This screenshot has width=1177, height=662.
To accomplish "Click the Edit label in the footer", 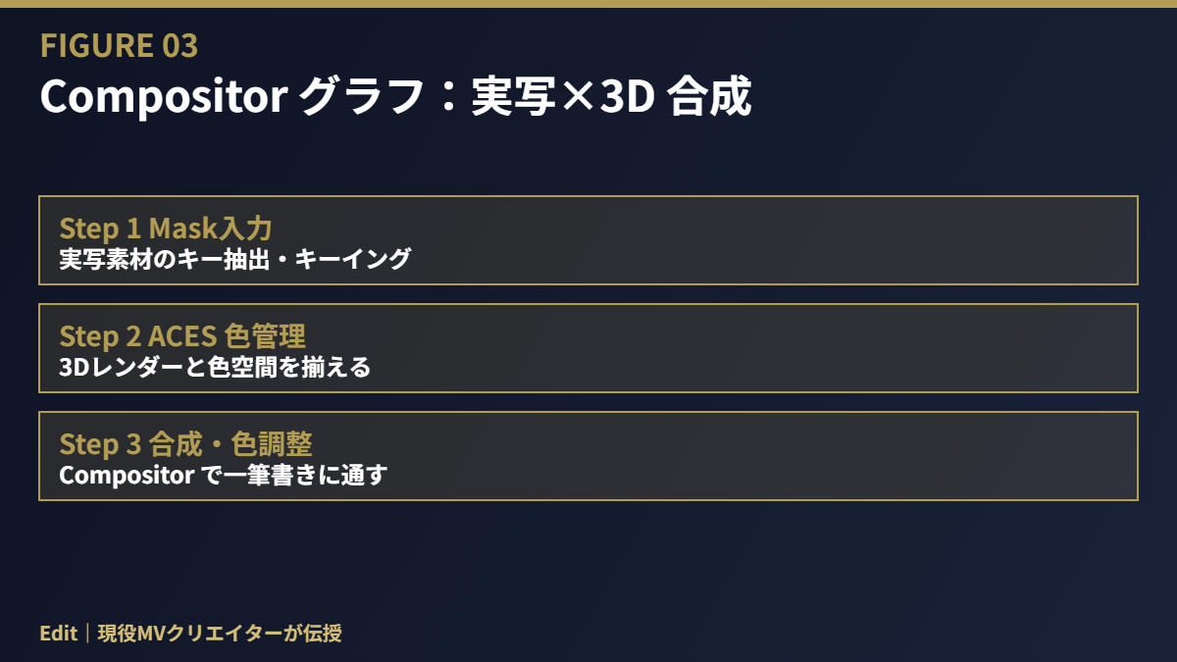I will [x=58, y=633].
